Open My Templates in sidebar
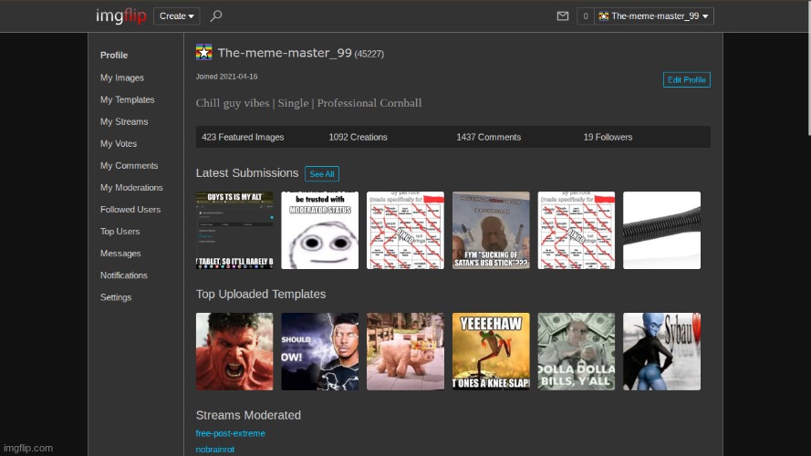This screenshot has width=811, height=456. pos(127,99)
